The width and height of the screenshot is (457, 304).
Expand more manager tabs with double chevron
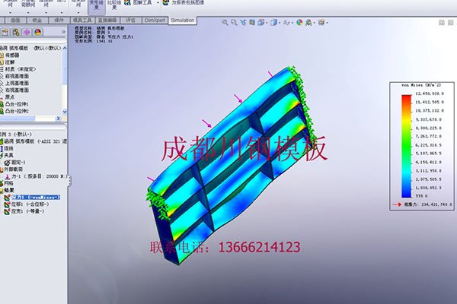(x=63, y=32)
